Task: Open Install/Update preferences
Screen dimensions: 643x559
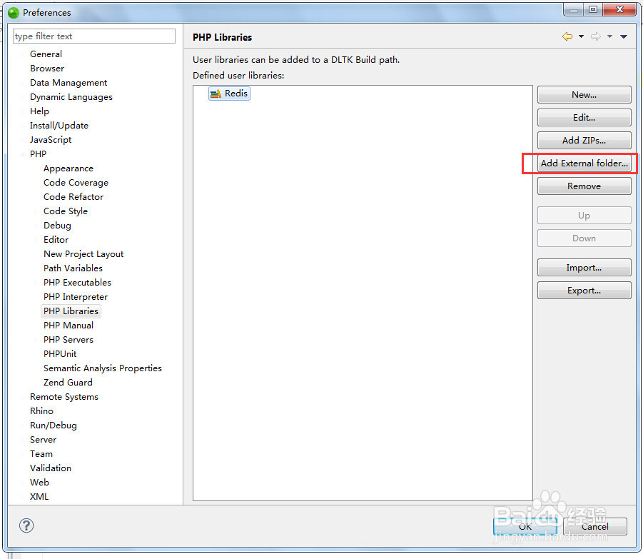Action: [59, 126]
